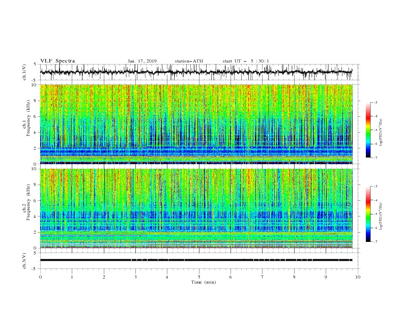The height and width of the screenshot is (311, 403).
Task: Click the '-3' value on ch.1 colorbar
Action: point(375,102)
